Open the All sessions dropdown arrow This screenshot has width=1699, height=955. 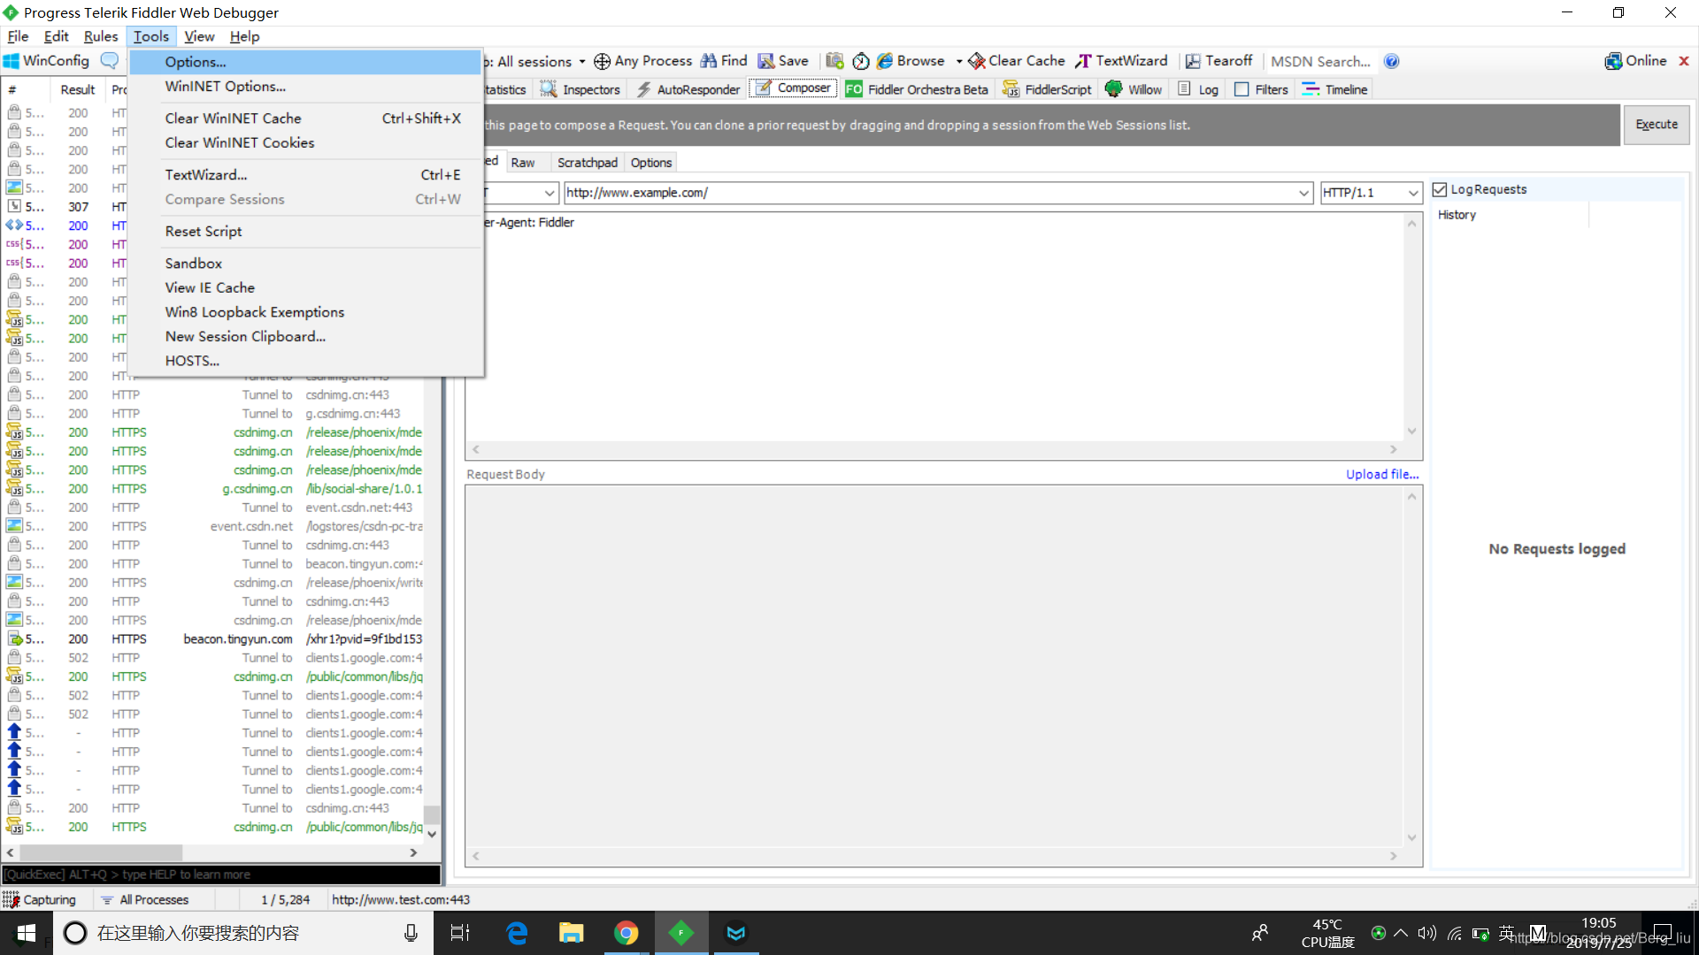(582, 62)
